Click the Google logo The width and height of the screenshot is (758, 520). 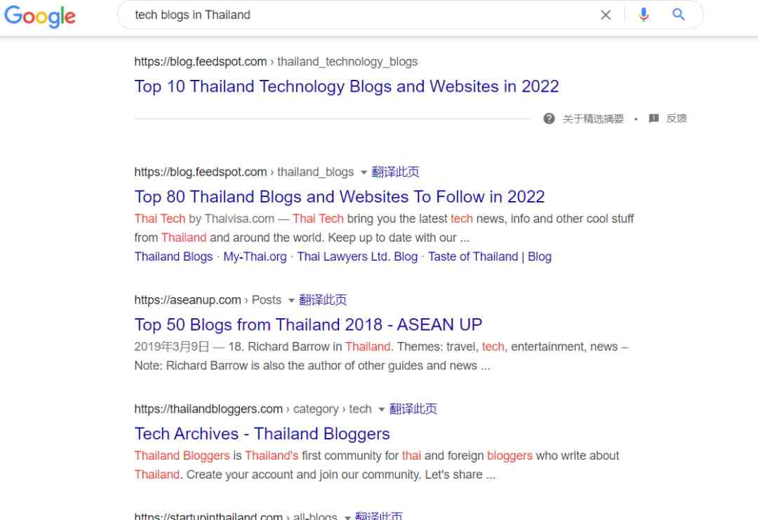coord(39,16)
